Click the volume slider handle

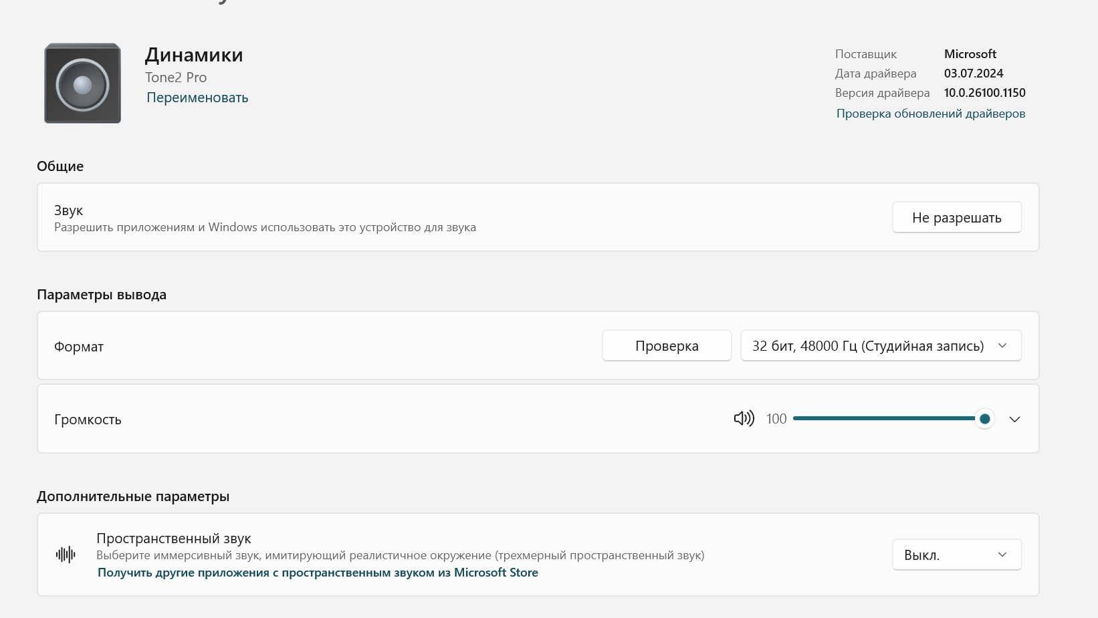(x=984, y=419)
